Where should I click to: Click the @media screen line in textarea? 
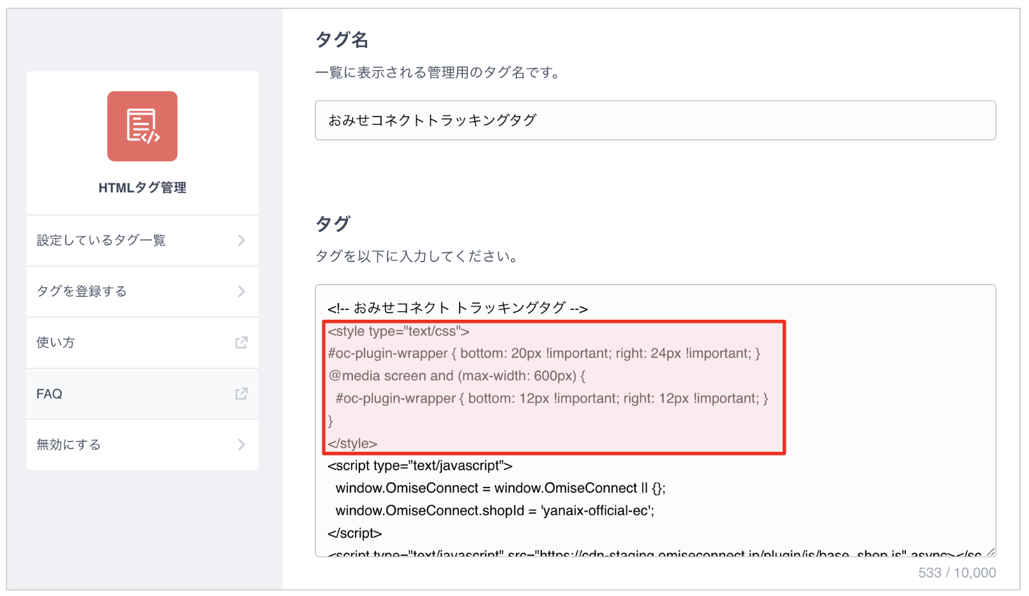point(456,376)
